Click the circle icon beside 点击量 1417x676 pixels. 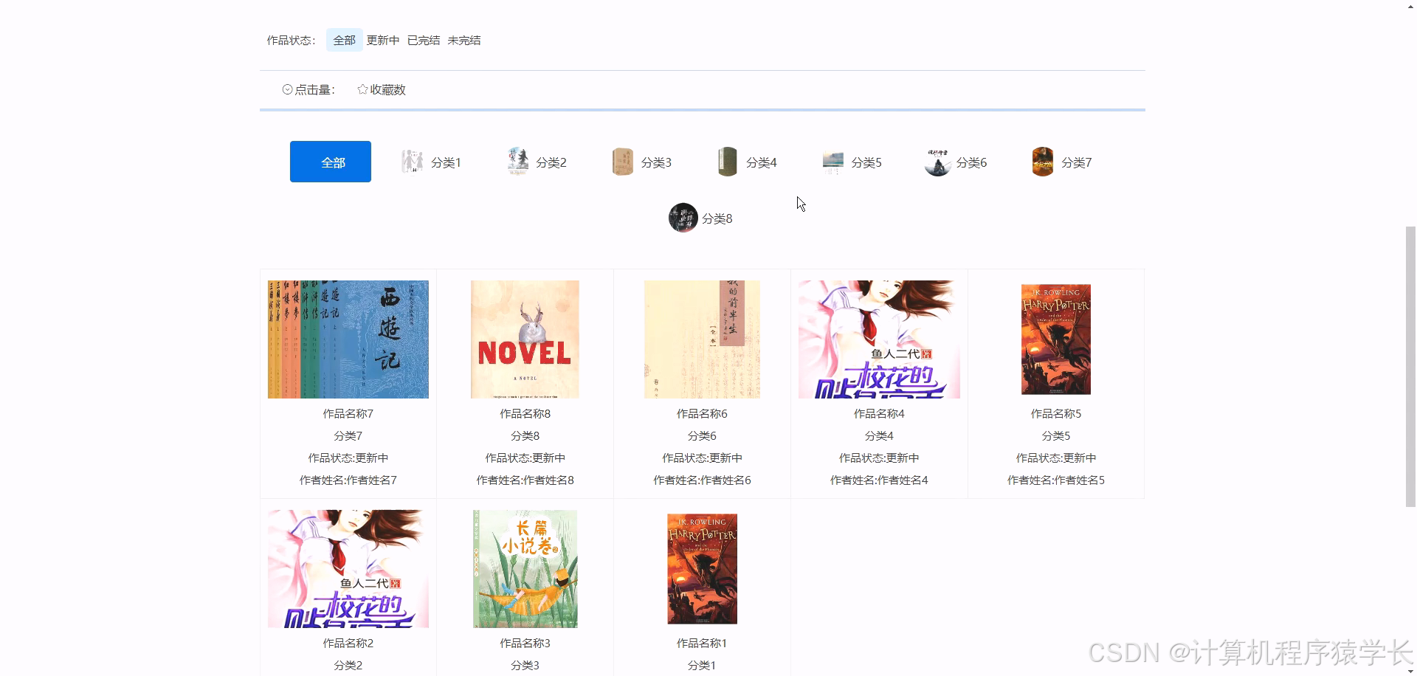287,89
